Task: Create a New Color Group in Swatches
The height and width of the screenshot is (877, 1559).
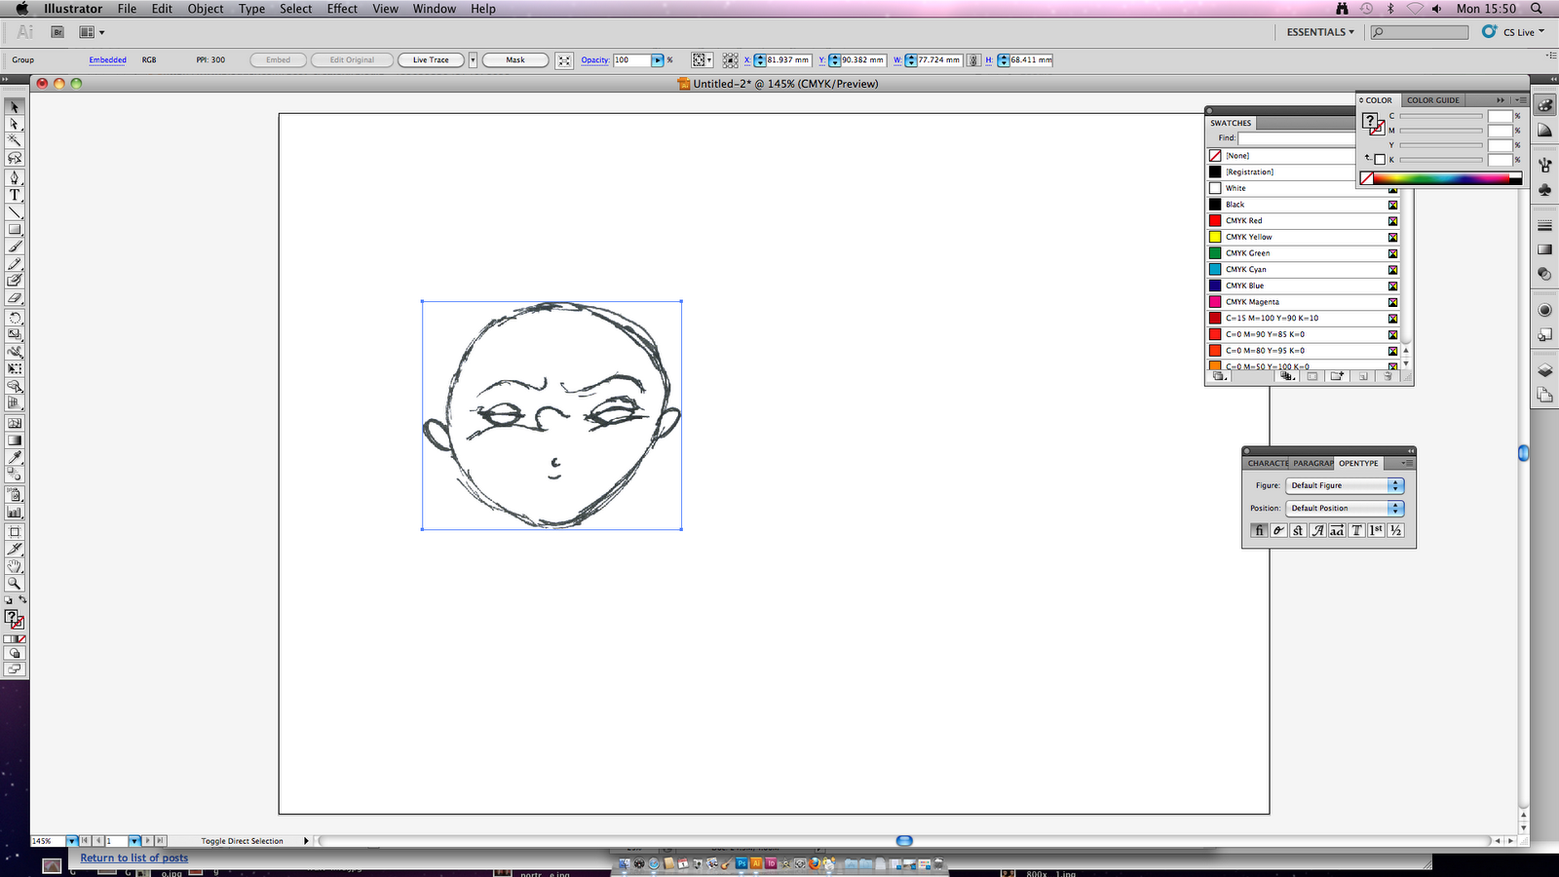Action: (x=1337, y=377)
